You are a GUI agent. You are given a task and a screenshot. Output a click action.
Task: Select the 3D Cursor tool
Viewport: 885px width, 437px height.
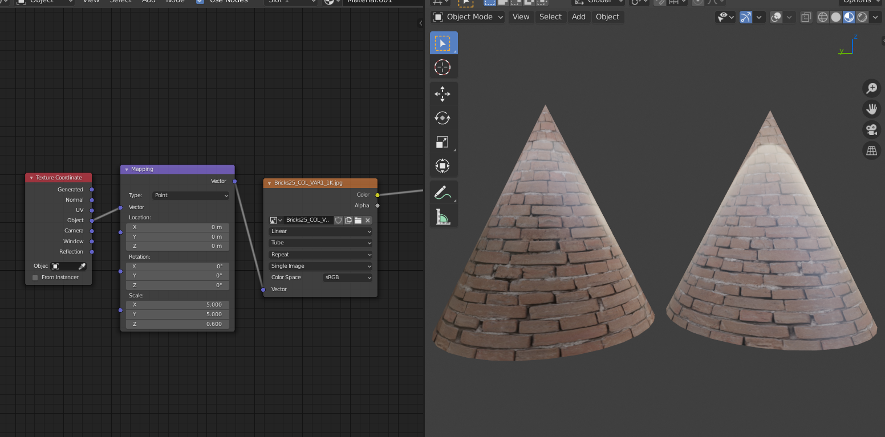tap(442, 67)
